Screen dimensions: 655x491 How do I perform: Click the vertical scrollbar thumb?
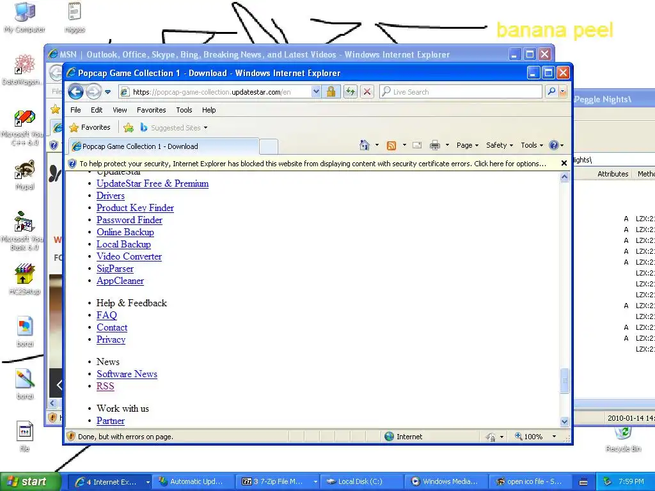tap(564, 380)
